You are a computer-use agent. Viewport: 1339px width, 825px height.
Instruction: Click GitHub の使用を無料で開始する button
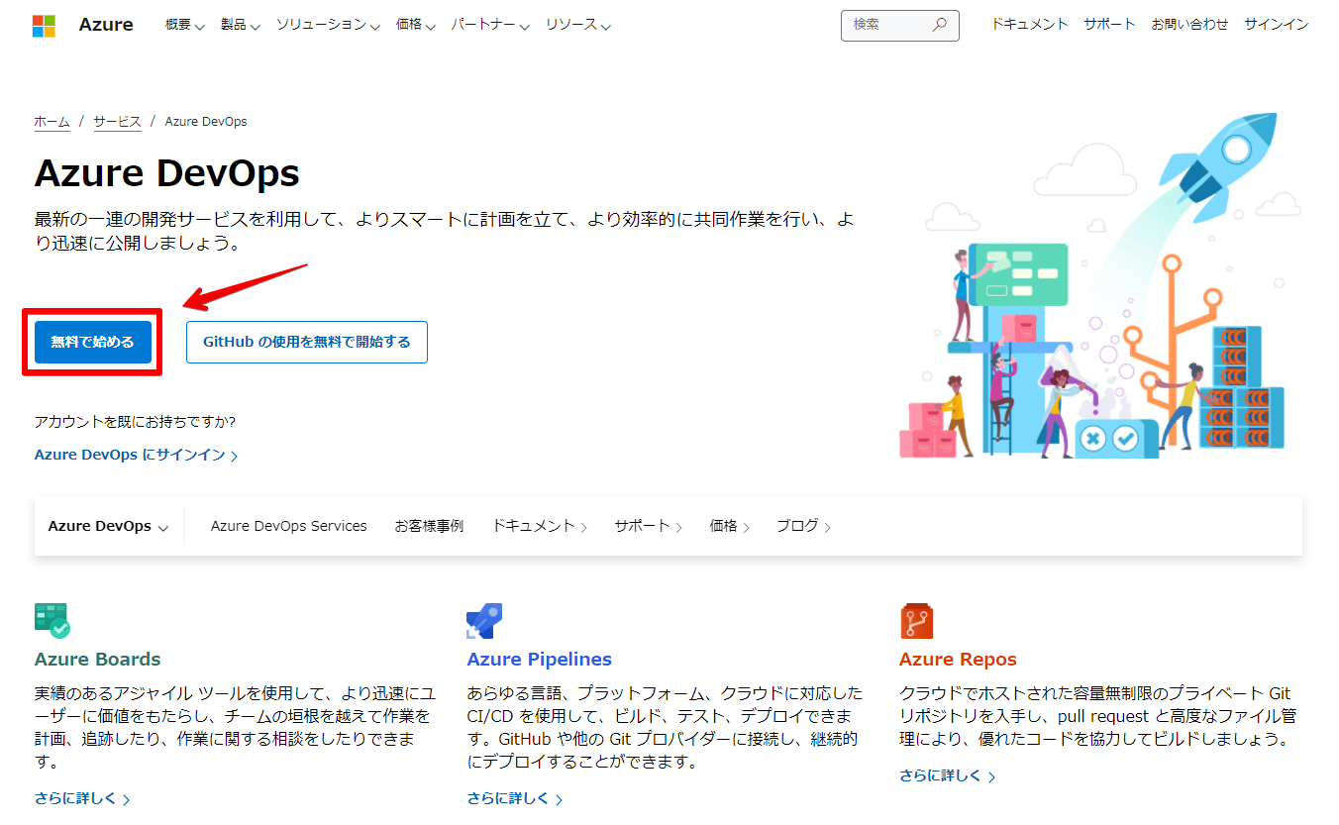[x=307, y=342]
